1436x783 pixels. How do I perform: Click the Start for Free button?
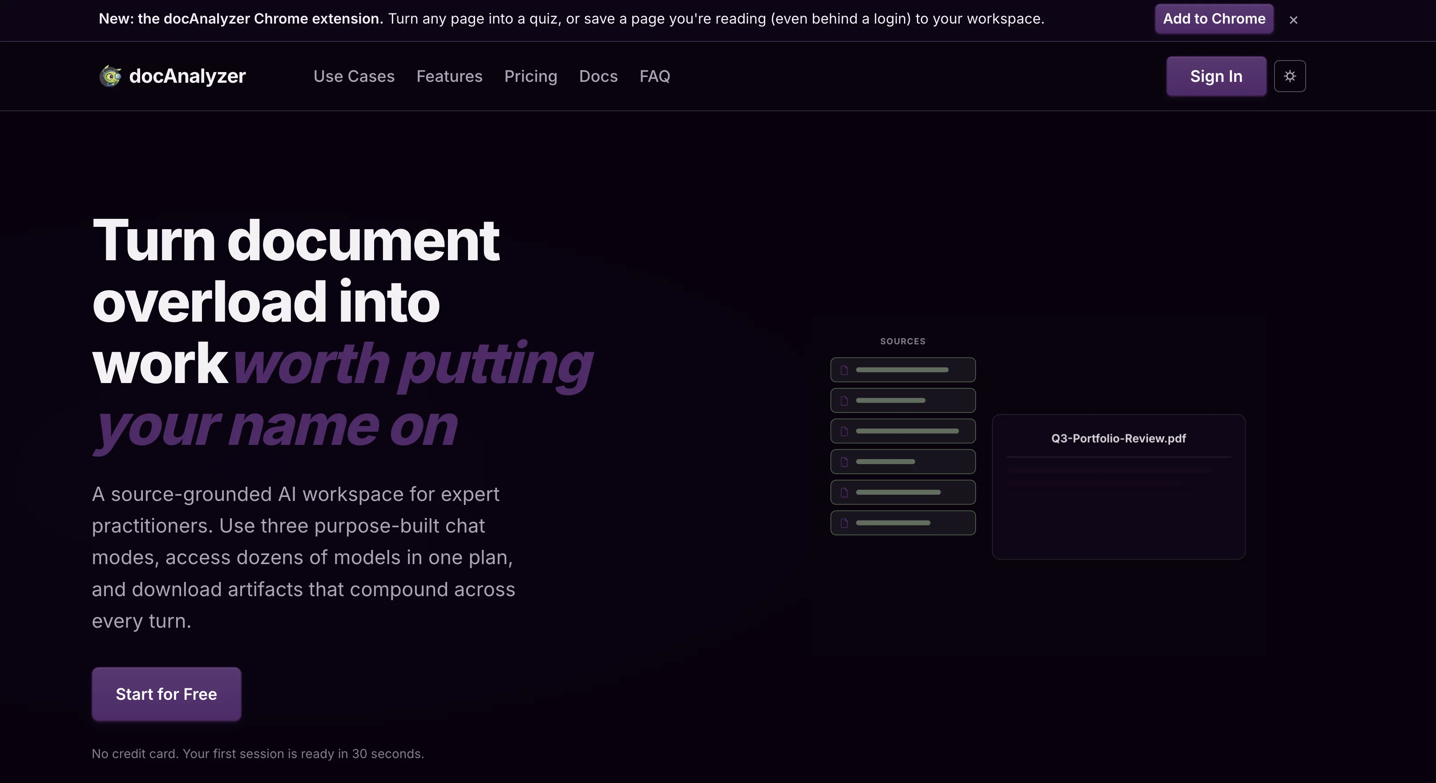point(166,694)
